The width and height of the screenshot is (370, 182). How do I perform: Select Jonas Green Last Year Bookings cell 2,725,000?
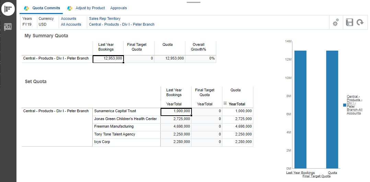pyautogui.click(x=176, y=119)
